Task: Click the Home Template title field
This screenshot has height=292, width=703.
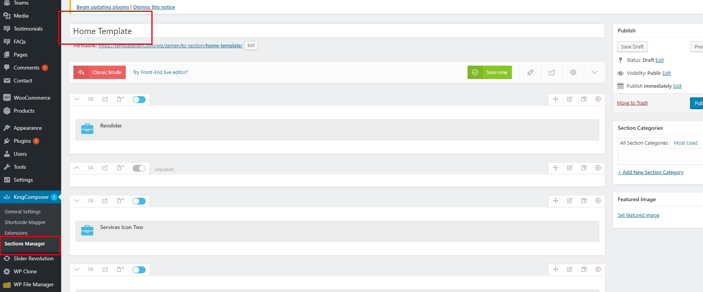Action: (336, 31)
